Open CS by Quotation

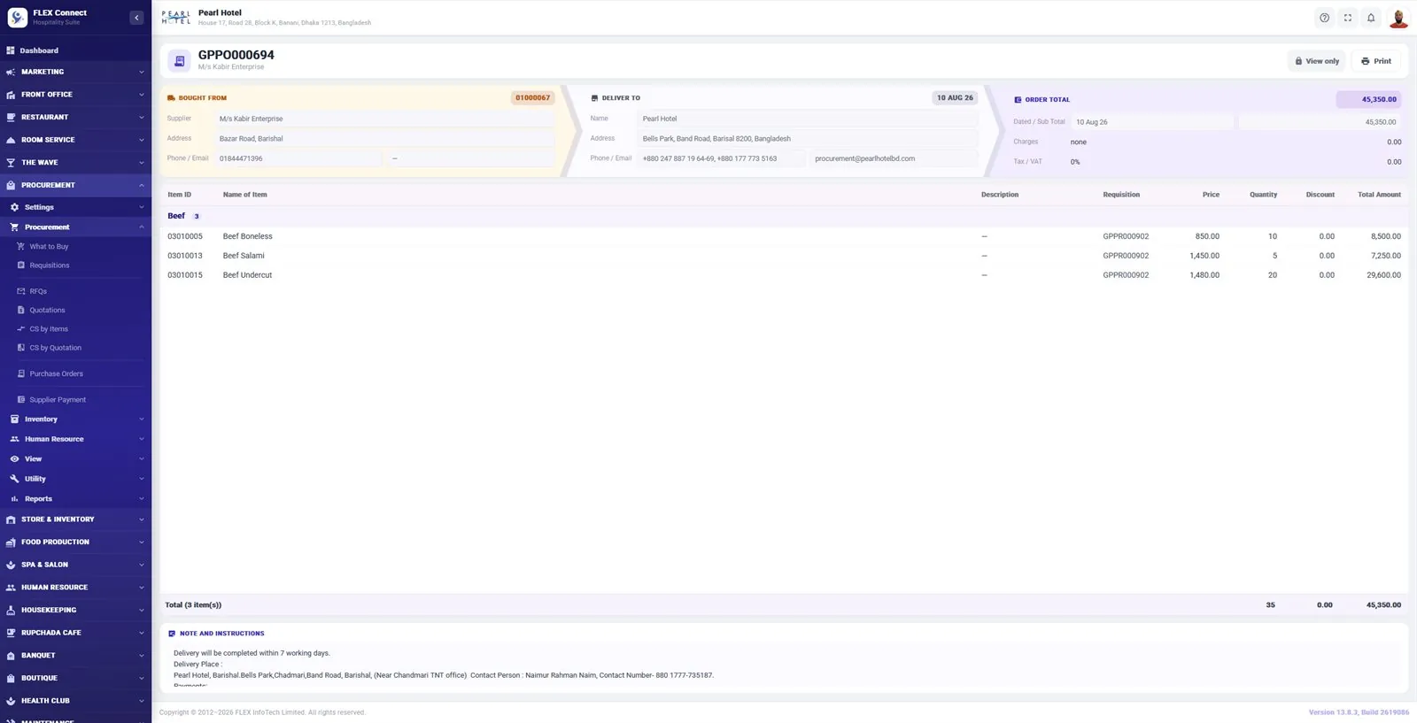click(x=55, y=348)
